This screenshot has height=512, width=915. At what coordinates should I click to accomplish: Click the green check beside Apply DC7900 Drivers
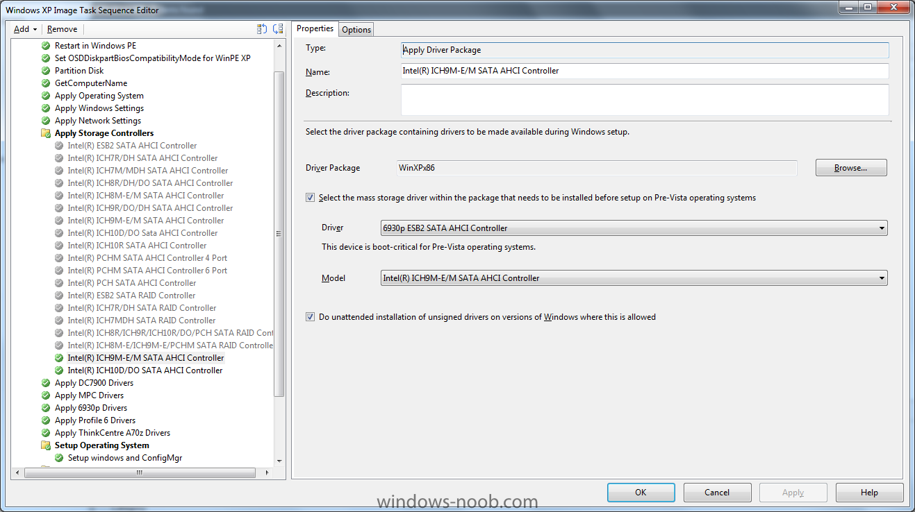46,383
